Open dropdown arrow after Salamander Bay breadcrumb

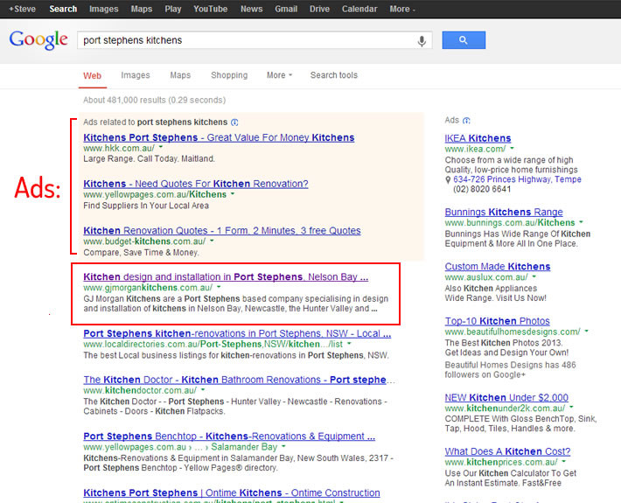283,446
